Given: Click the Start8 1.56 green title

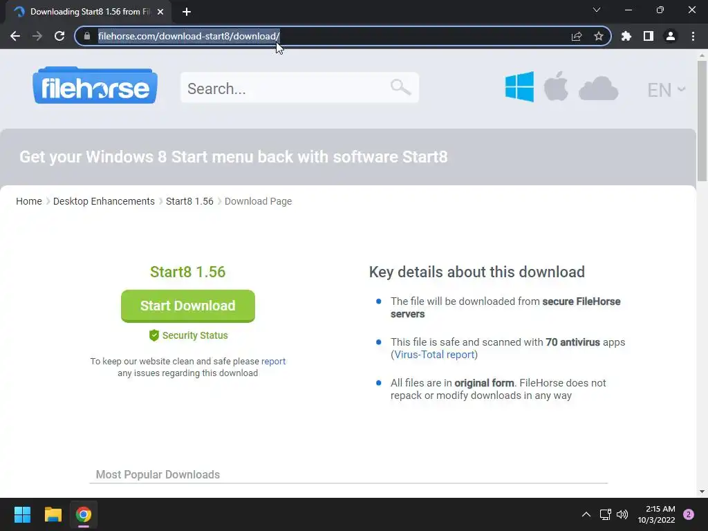Looking at the screenshot, I should (188, 272).
